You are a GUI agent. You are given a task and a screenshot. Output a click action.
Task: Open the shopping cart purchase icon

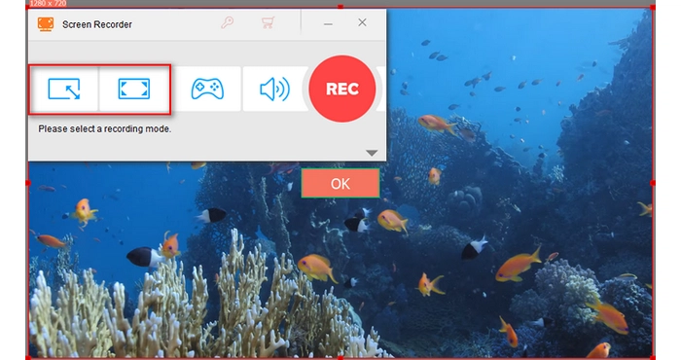268,22
